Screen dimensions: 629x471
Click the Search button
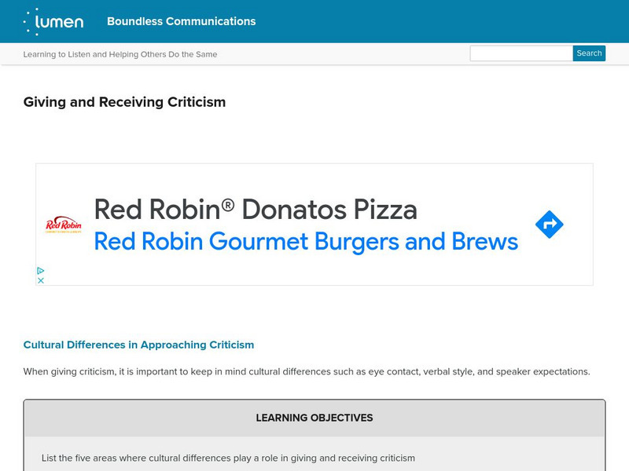[x=589, y=53]
